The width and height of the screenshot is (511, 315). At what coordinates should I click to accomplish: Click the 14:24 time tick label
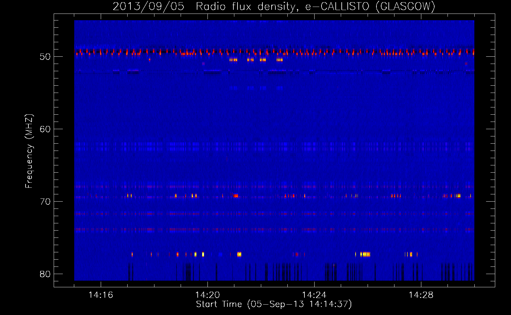[314, 295]
